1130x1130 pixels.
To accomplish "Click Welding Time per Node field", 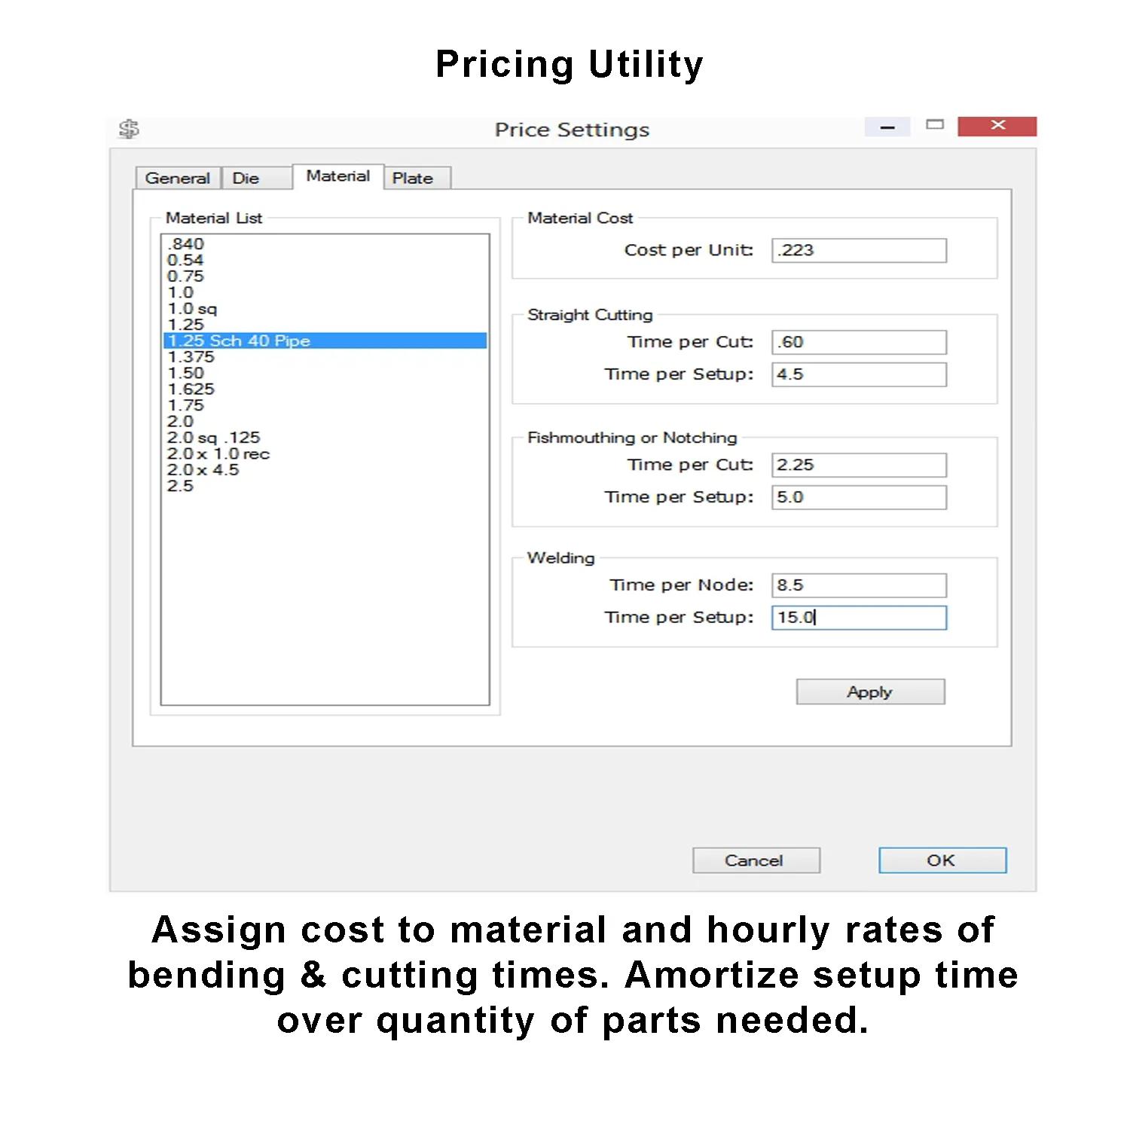I will tap(858, 584).
